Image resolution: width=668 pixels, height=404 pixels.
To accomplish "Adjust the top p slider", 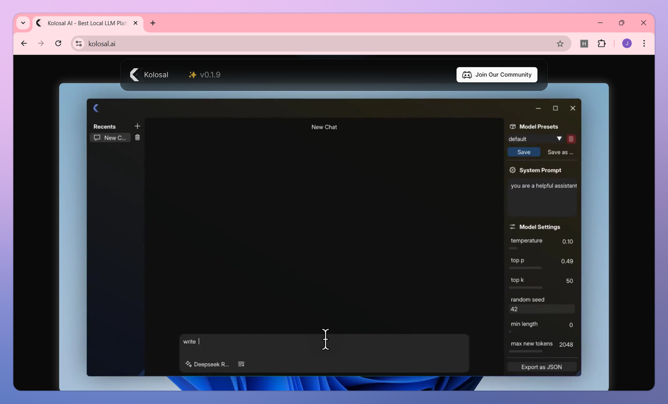I will click(x=525, y=268).
